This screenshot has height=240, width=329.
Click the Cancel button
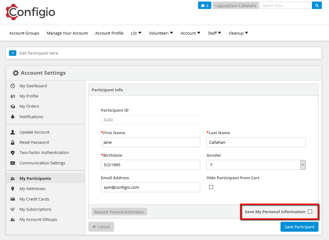tap(101, 227)
